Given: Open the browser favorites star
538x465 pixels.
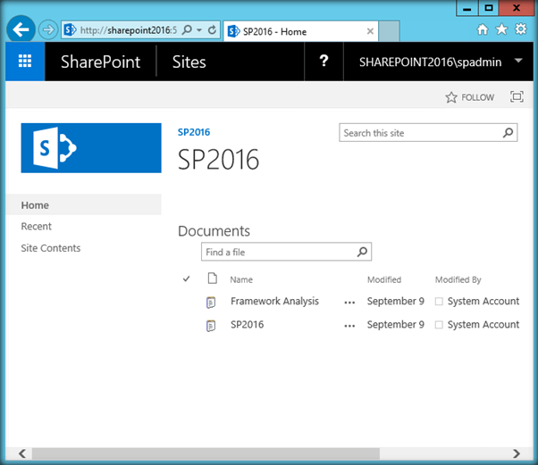Looking at the screenshot, I should click(501, 29).
